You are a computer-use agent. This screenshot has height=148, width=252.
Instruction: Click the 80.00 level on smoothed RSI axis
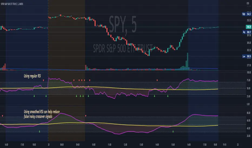pyautogui.click(x=249, y=113)
